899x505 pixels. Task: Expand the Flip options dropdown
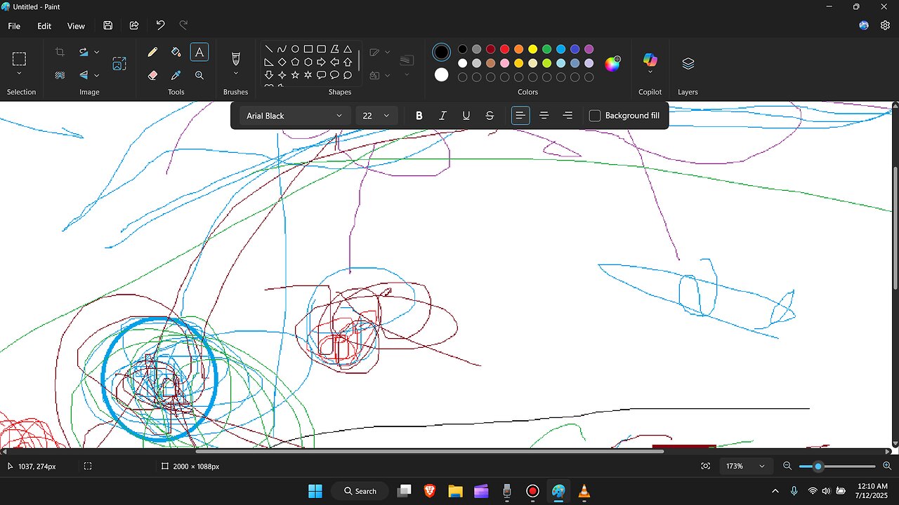click(96, 75)
